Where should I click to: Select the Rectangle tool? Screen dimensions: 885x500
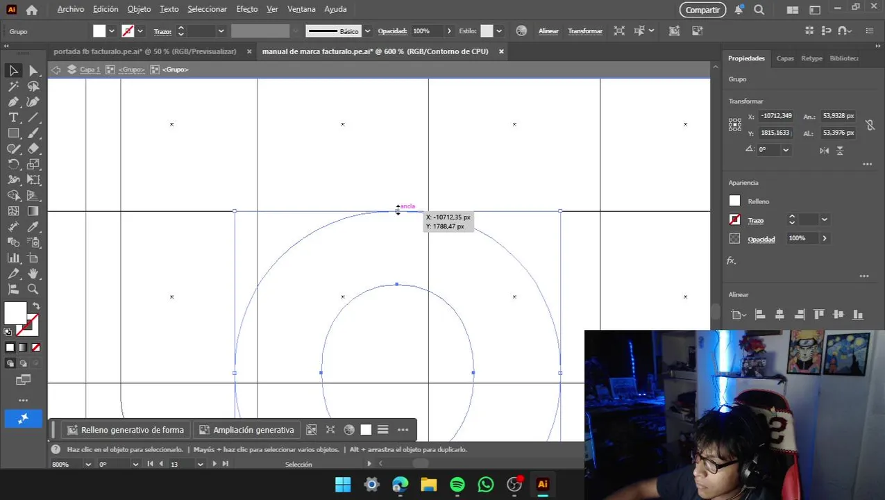(x=13, y=133)
